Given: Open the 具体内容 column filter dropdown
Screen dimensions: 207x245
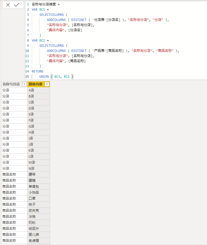Looking at the screenshot, I should click(x=47, y=84).
